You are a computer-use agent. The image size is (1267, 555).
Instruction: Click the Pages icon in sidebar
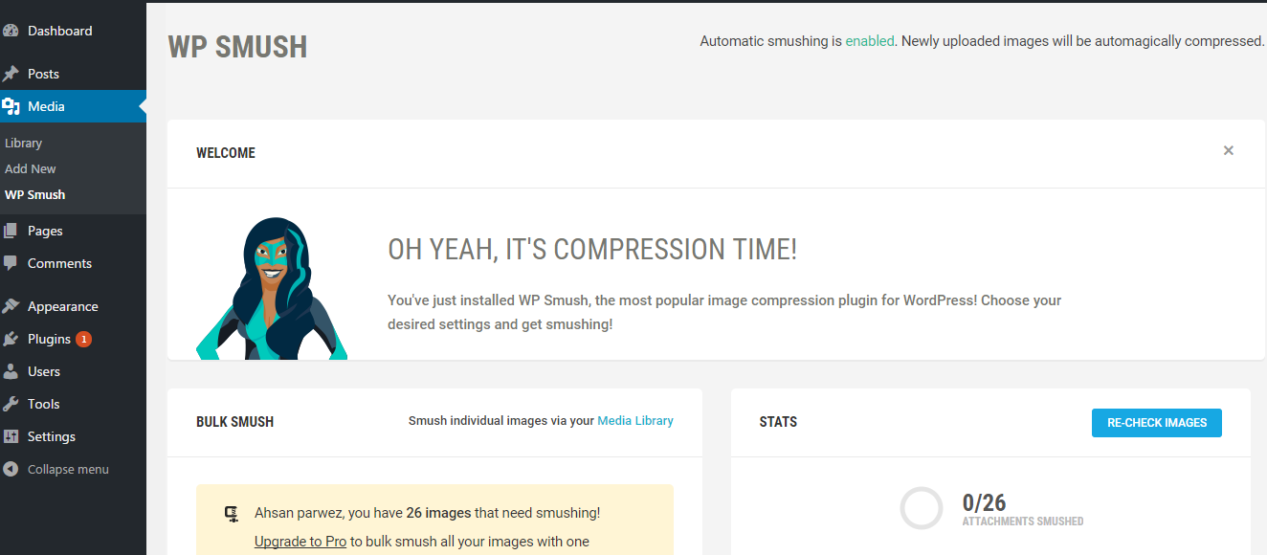coord(11,231)
